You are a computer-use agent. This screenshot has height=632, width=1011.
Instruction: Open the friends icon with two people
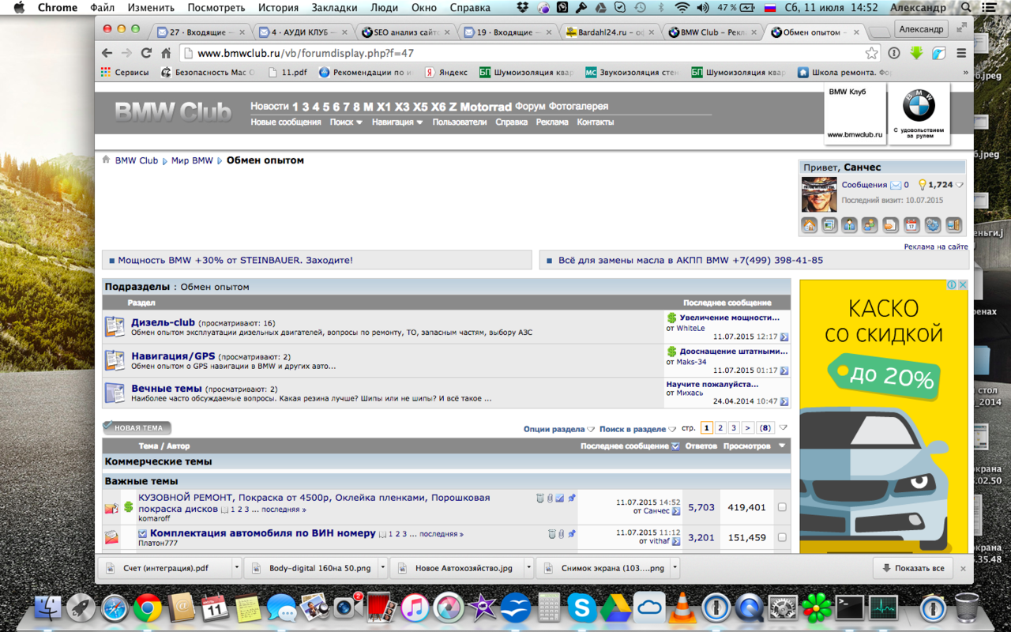tap(870, 225)
